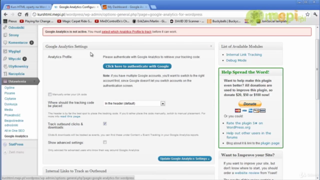Viewport: 320px width, 180px height.
Task: Open the Buckyballs bookmark
Action: (224, 21)
